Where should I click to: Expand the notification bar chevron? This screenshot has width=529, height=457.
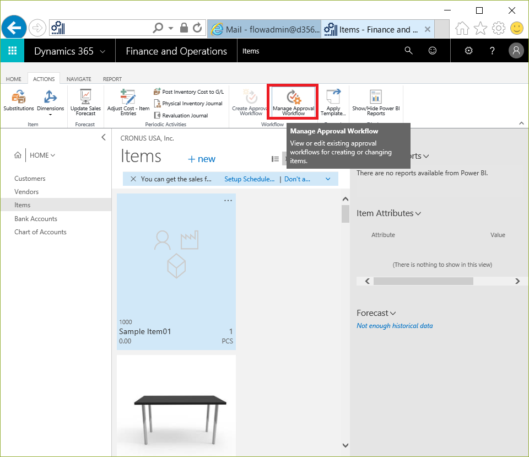coord(328,179)
